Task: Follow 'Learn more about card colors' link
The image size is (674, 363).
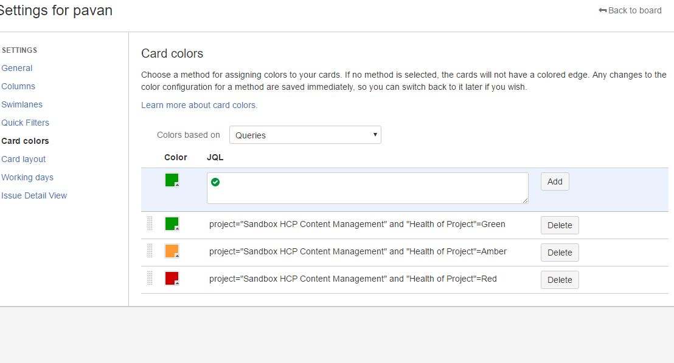Action: 200,105
